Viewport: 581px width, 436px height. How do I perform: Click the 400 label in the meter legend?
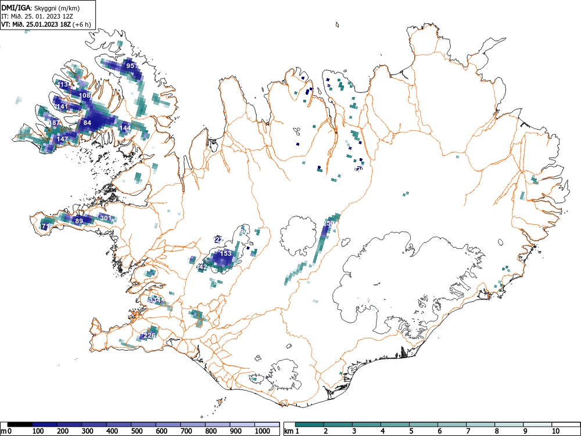112,431
